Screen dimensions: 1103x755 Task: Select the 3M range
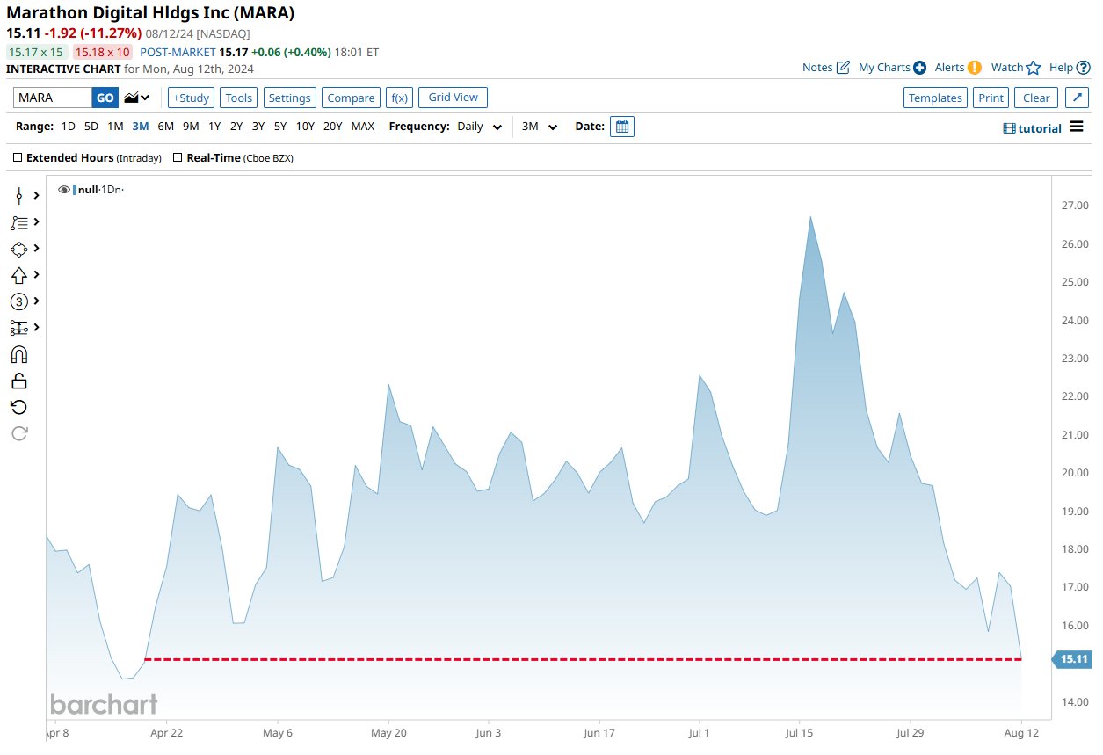(x=141, y=127)
